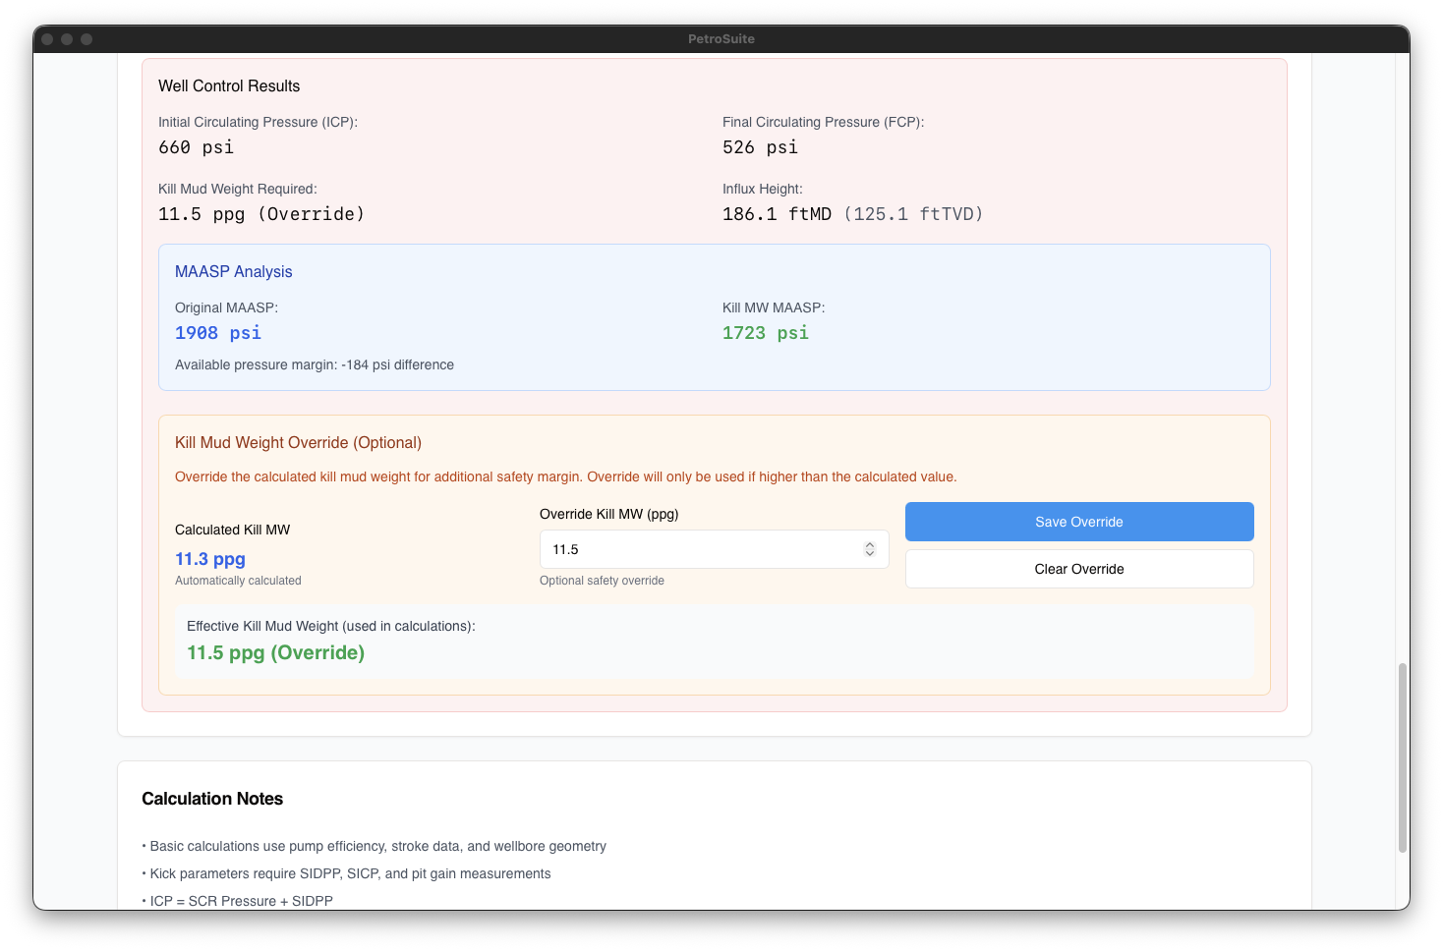Image resolution: width=1443 pixels, height=951 pixels.
Task: Select the available pressure margin text
Action: pos(314,364)
